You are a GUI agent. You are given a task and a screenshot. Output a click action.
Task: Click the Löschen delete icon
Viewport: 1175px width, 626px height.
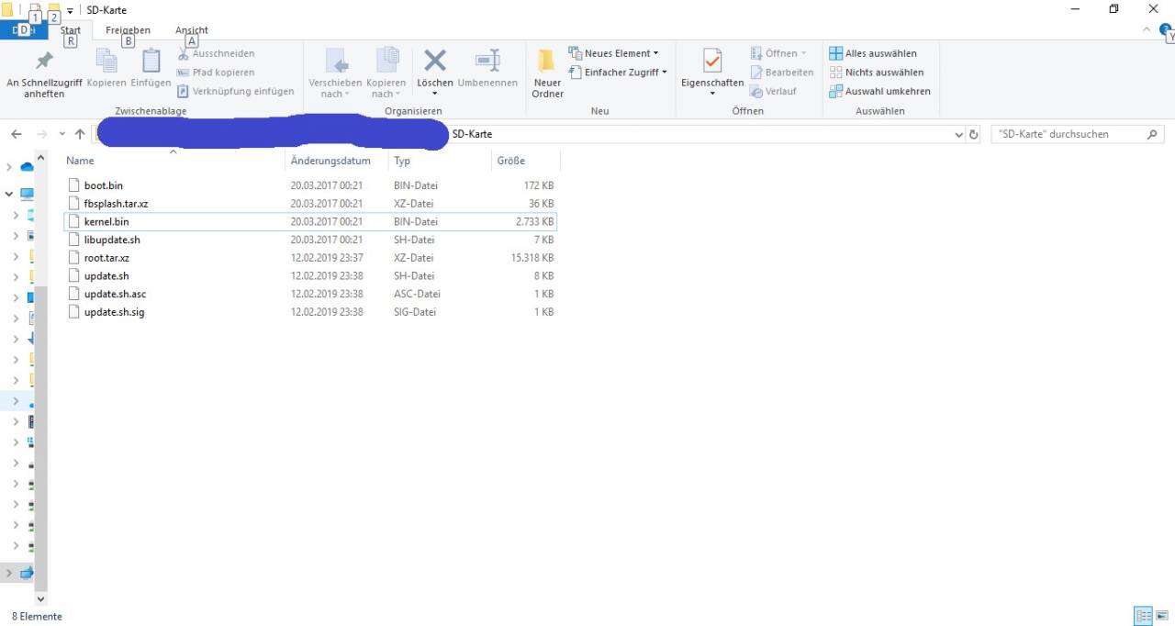[x=435, y=62]
